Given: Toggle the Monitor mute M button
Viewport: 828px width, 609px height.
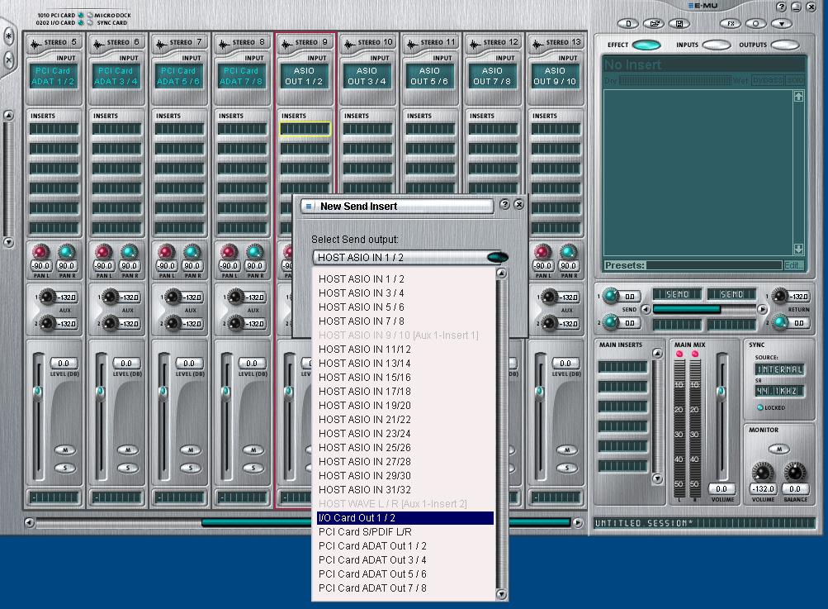Looking at the screenshot, I should [779, 450].
